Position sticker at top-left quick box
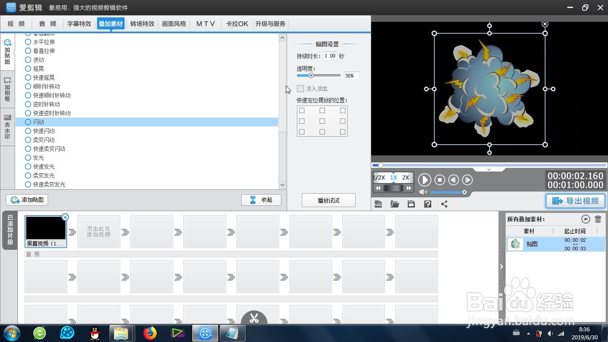The width and height of the screenshot is (608, 342). [302, 110]
